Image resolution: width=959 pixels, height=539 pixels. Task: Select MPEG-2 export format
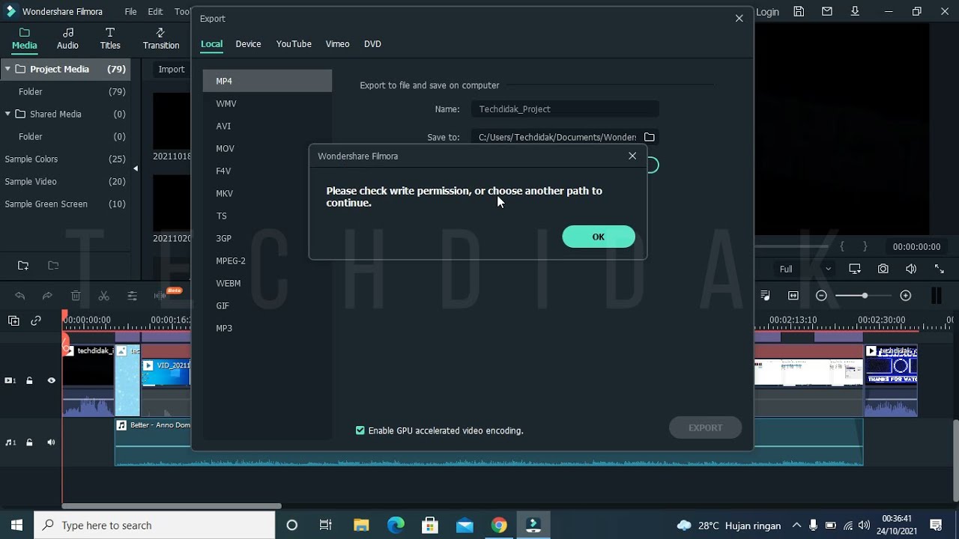point(267,261)
